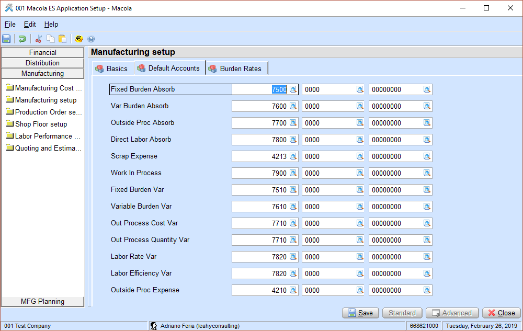Open Manufacturing Cost folder in sidebar
Screen dimensions: 523x331
point(44,88)
